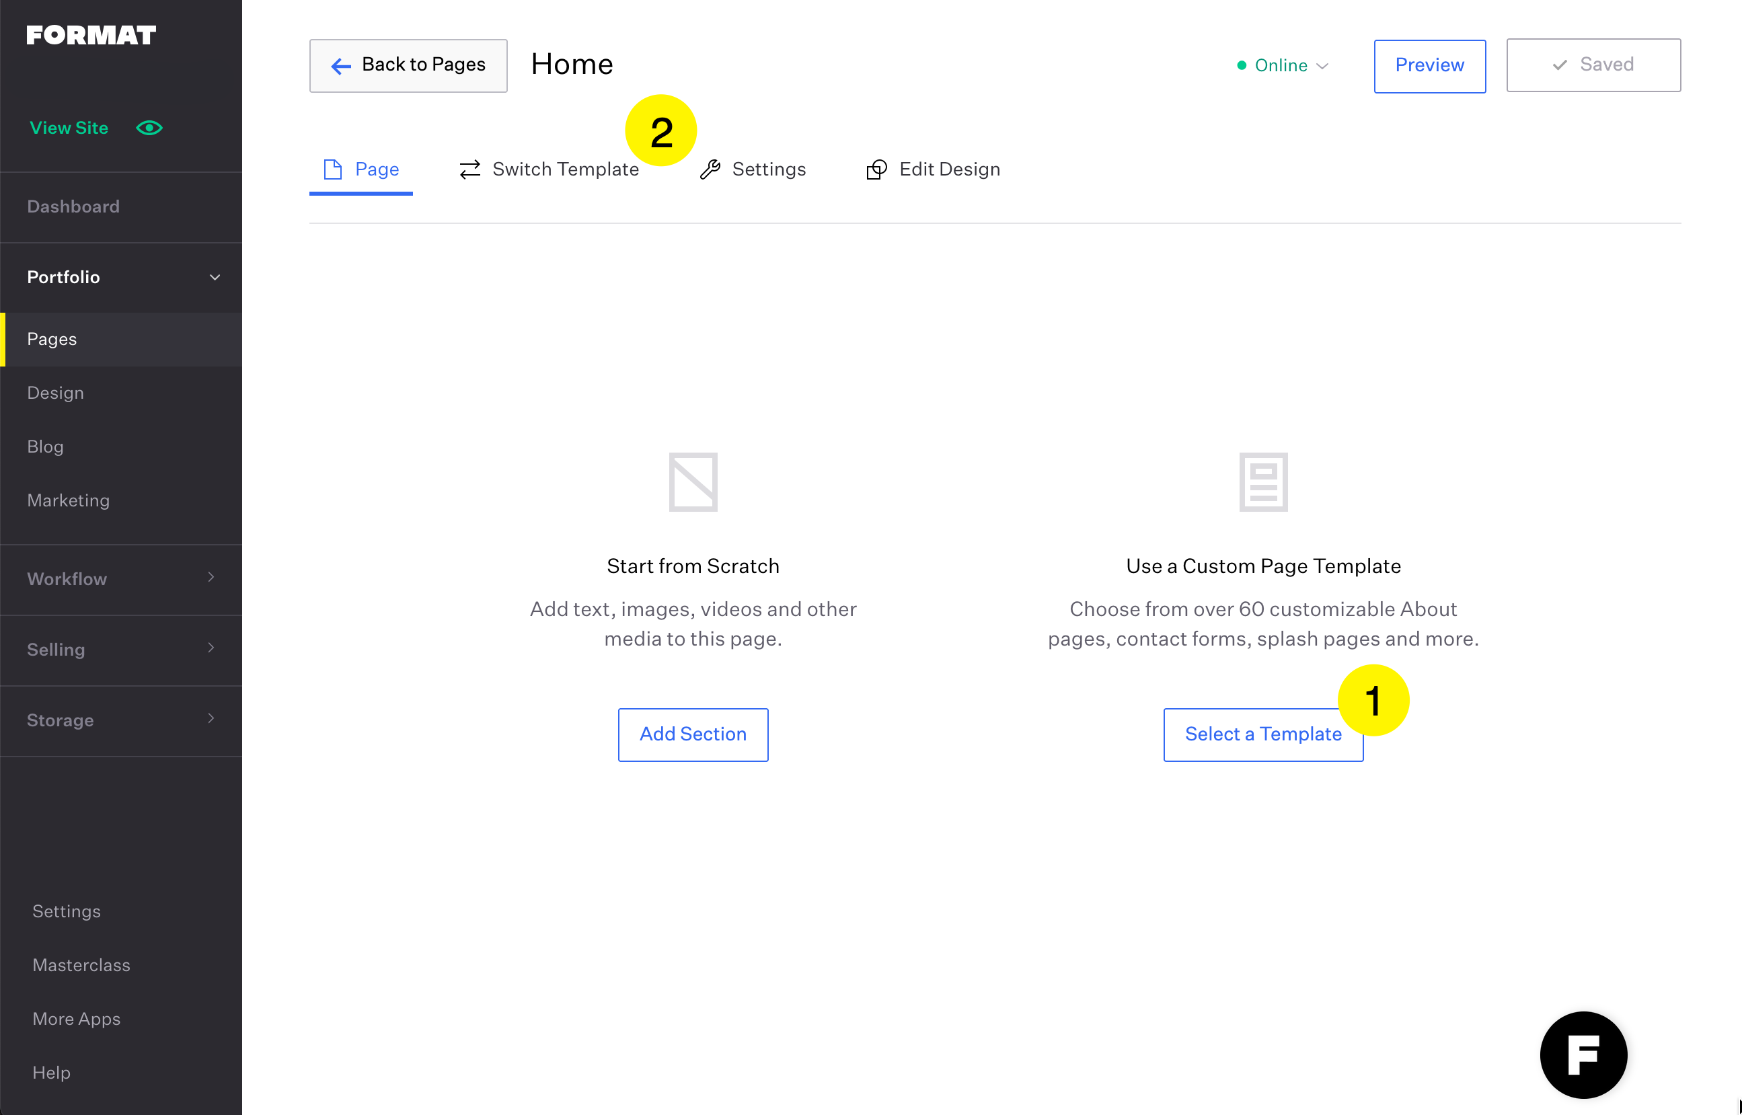Open Design in the sidebar menu
This screenshot has height=1115, width=1742.
tap(56, 393)
